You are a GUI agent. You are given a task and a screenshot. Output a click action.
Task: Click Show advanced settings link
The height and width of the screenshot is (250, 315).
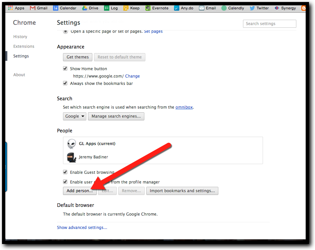pyautogui.click(x=82, y=227)
